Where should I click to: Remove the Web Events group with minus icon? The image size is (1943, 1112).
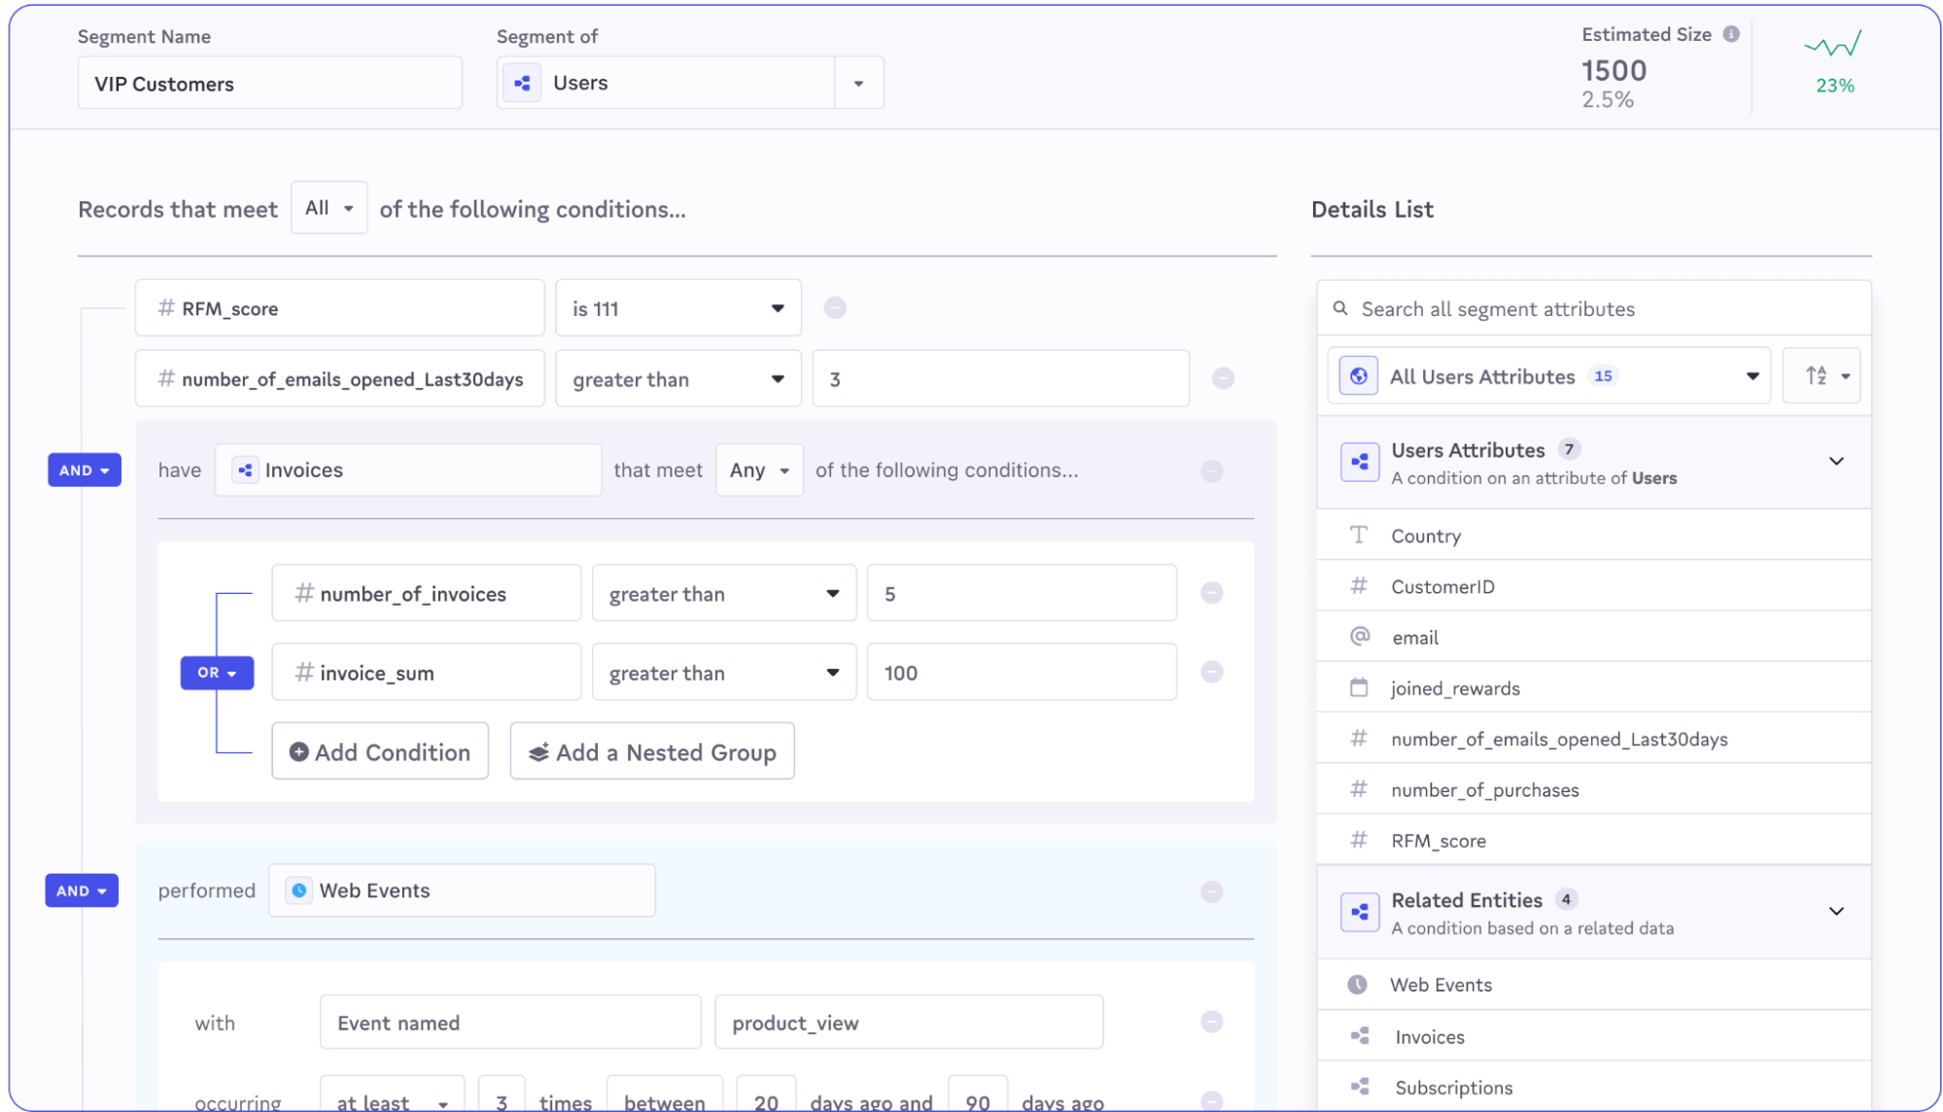tap(1211, 891)
